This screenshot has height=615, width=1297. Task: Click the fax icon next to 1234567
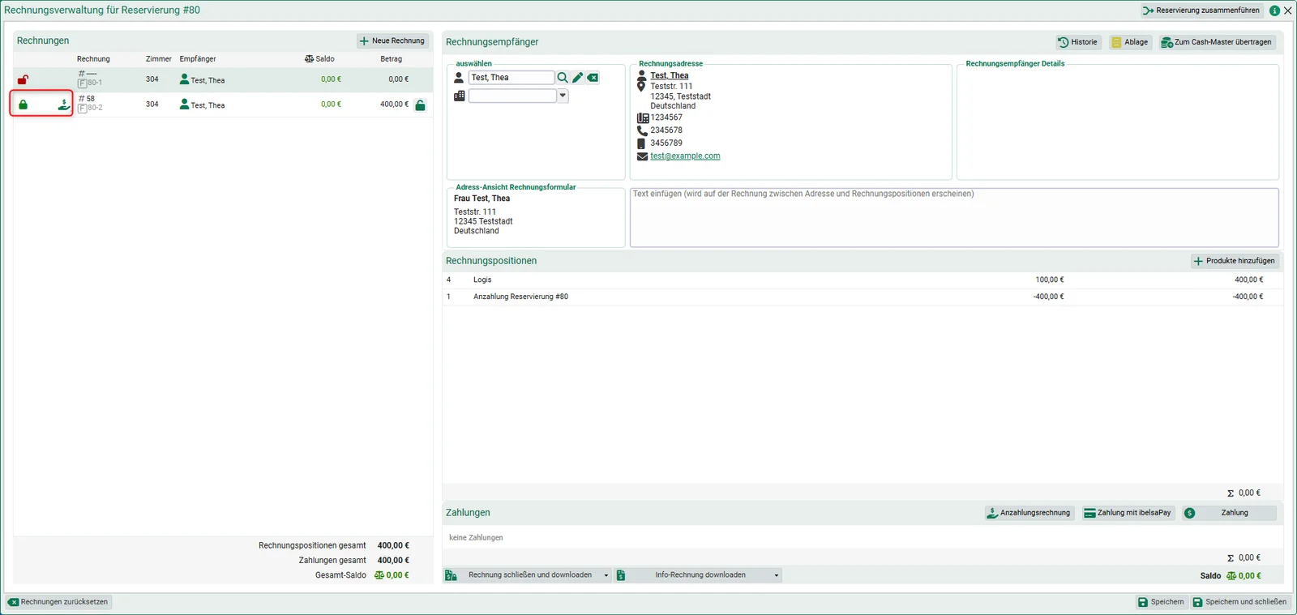coord(643,118)
